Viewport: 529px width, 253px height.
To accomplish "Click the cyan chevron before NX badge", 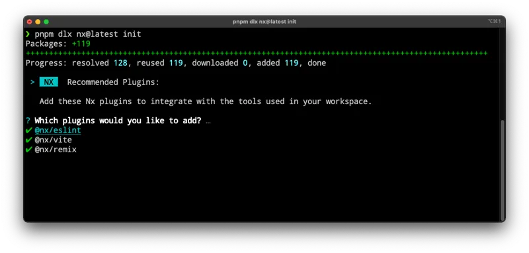I will [x=32, y=82].
